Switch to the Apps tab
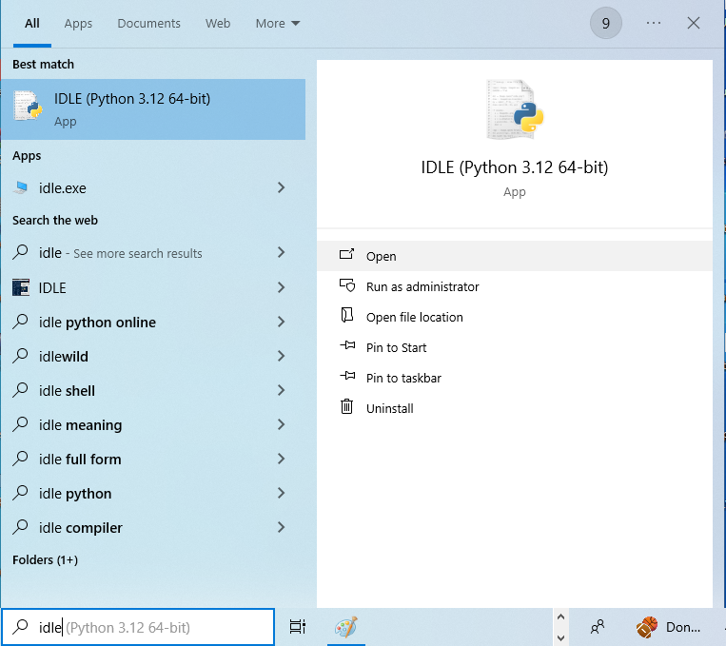 point(78,23)
